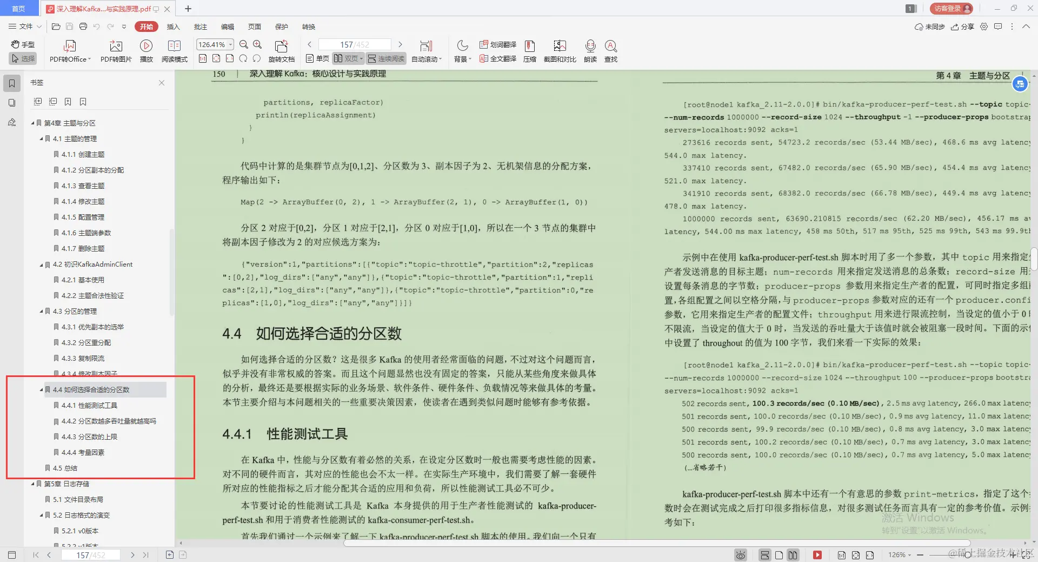Click the 访客登录 login button
The image size is (1038, 562).
click(x=950, y=8)
